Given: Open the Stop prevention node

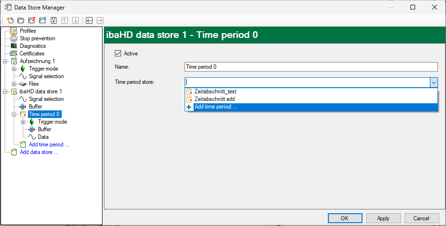Looking at the screenshot, I should [x=37, y=38].
